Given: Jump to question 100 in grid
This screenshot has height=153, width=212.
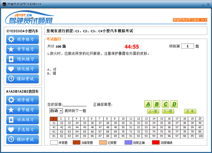Looking at the screenshot, I should [200, 136].
